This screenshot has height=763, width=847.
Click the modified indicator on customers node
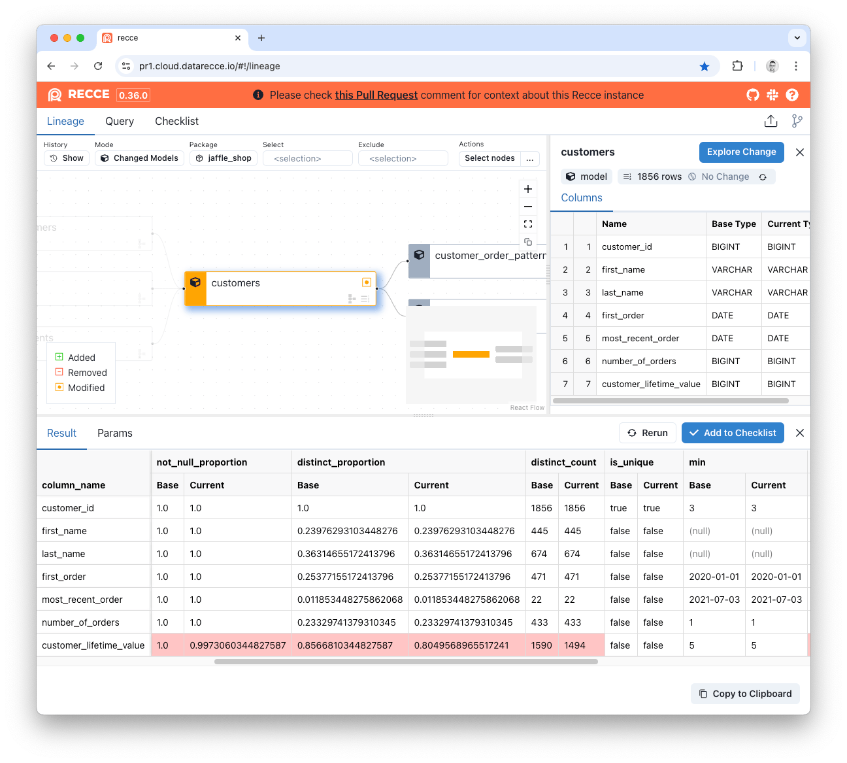[367, 282]
